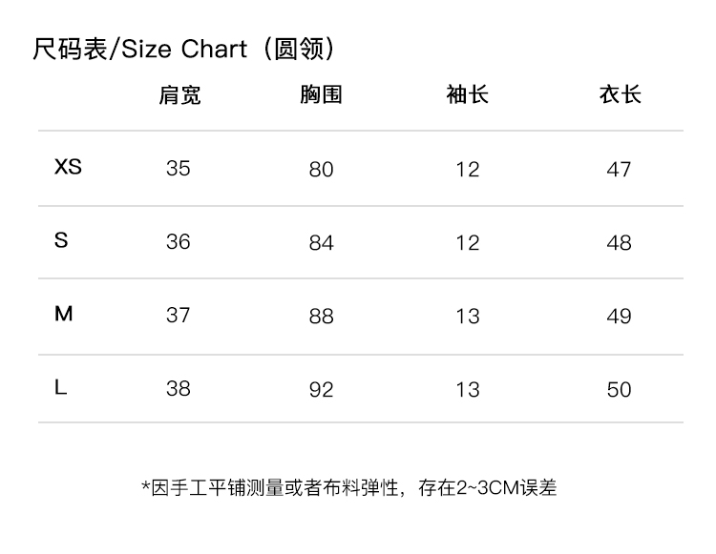Click the 袖长 column header
The image size is (716, 554).
tap(467, 94)
